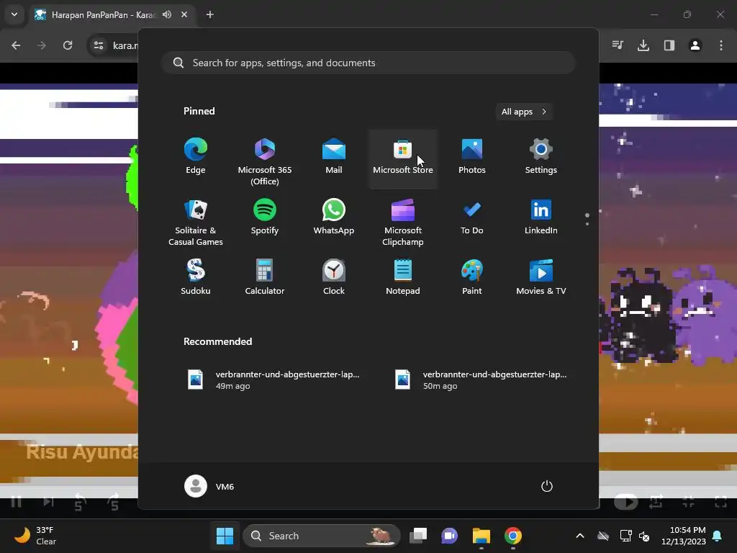
Task: Launch LinkedIn from pinned apps
Action: [541, 219]
